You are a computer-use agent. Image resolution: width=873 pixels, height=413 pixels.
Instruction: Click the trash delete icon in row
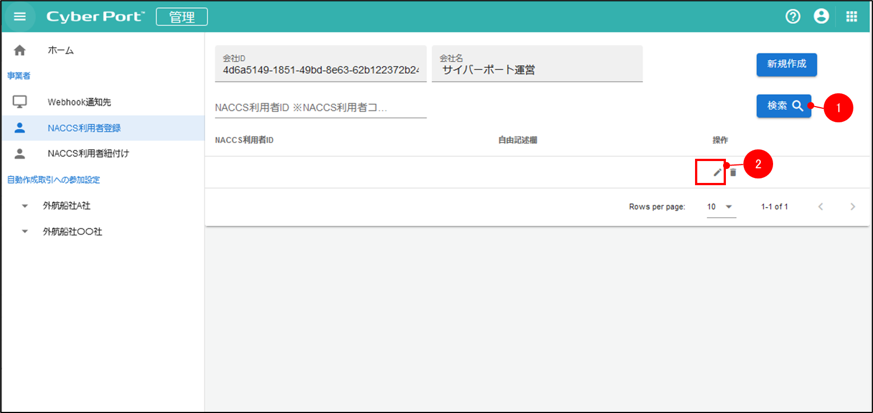tap(733, 173)
